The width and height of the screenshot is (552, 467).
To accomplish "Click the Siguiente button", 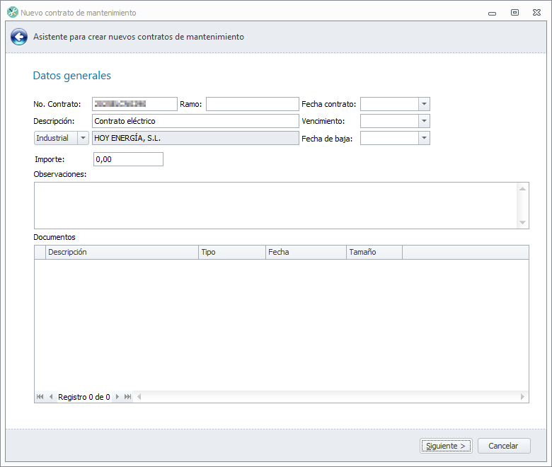I will tap(446, 446).
